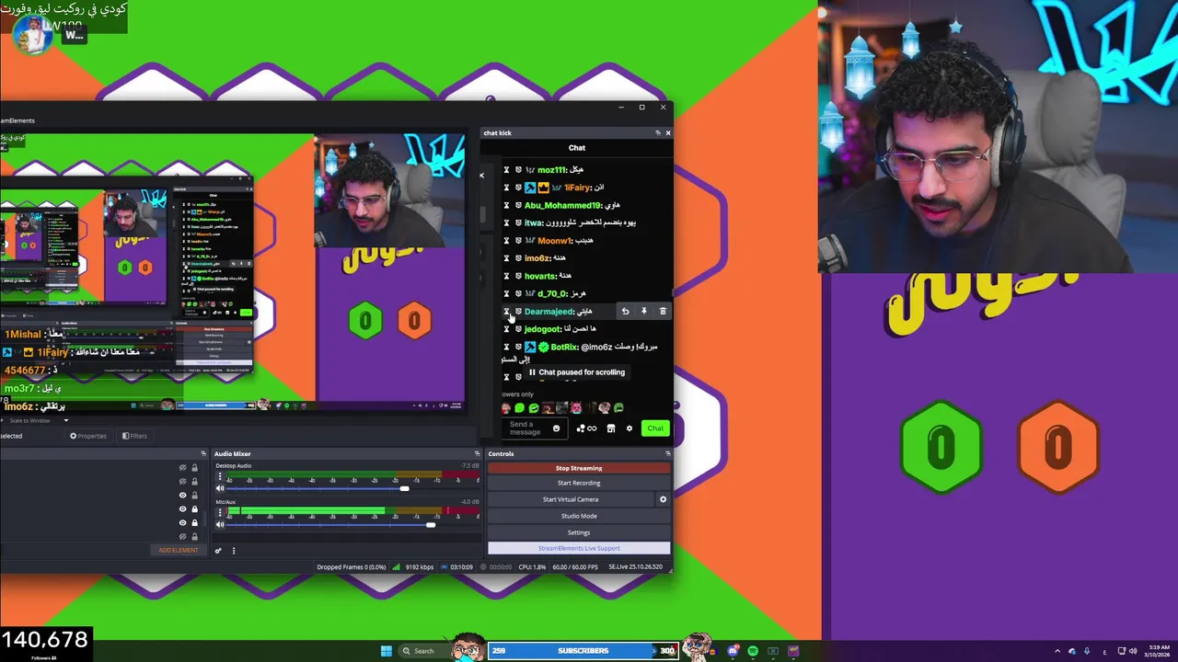
Task: Click timeout hourglass next to moz111
Action: tap(506, 170)
